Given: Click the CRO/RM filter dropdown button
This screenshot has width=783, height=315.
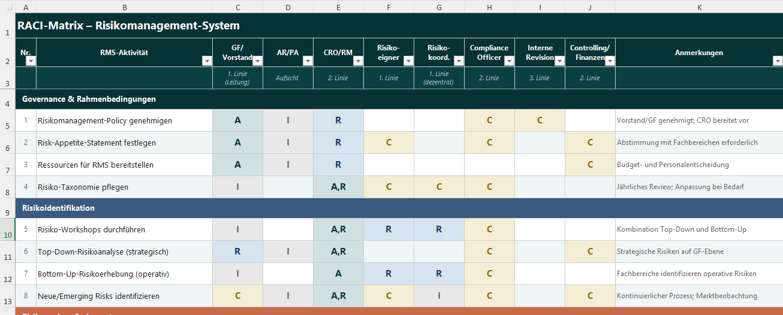Looking at the screenshot, I should (358, 61).
